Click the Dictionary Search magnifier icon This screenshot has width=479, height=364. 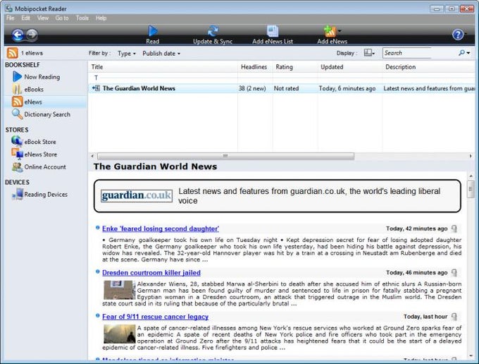17,114
